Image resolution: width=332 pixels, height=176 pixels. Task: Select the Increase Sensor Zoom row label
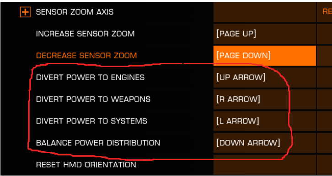85,34
